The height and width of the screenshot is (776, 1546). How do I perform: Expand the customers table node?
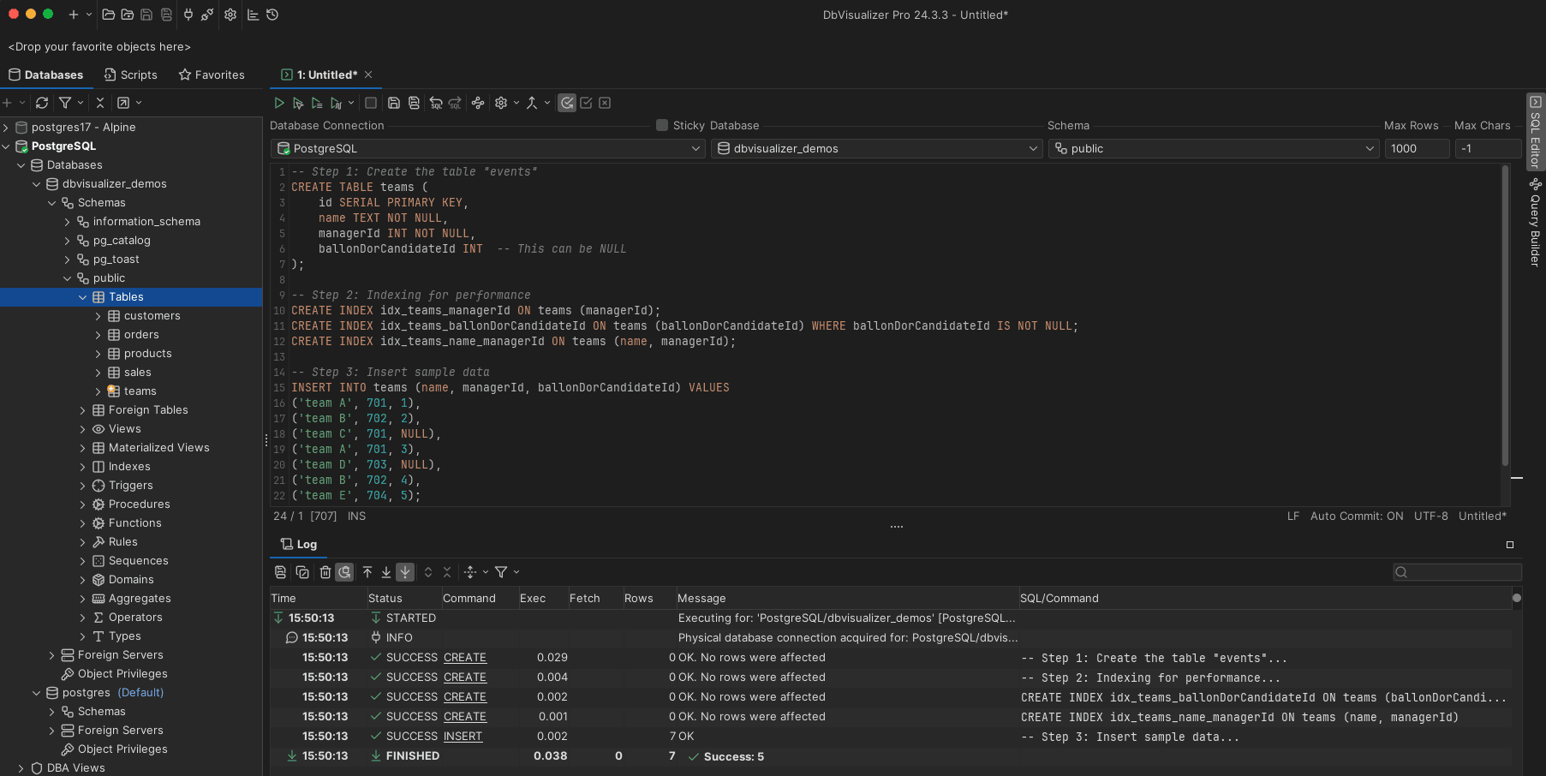coord(99,315)
